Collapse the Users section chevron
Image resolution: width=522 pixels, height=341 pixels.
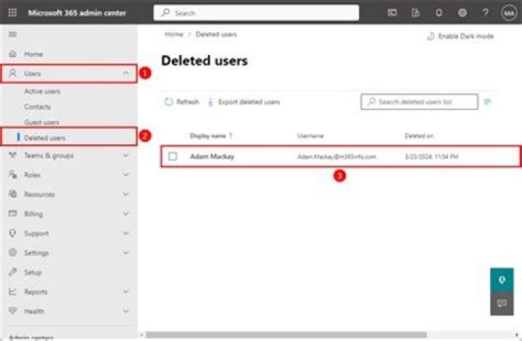point(126,73)
